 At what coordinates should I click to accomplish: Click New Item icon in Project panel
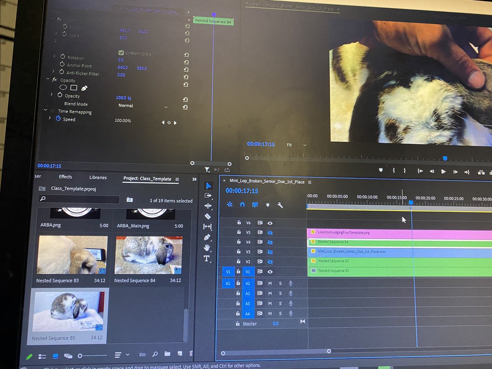coord(180,354)
